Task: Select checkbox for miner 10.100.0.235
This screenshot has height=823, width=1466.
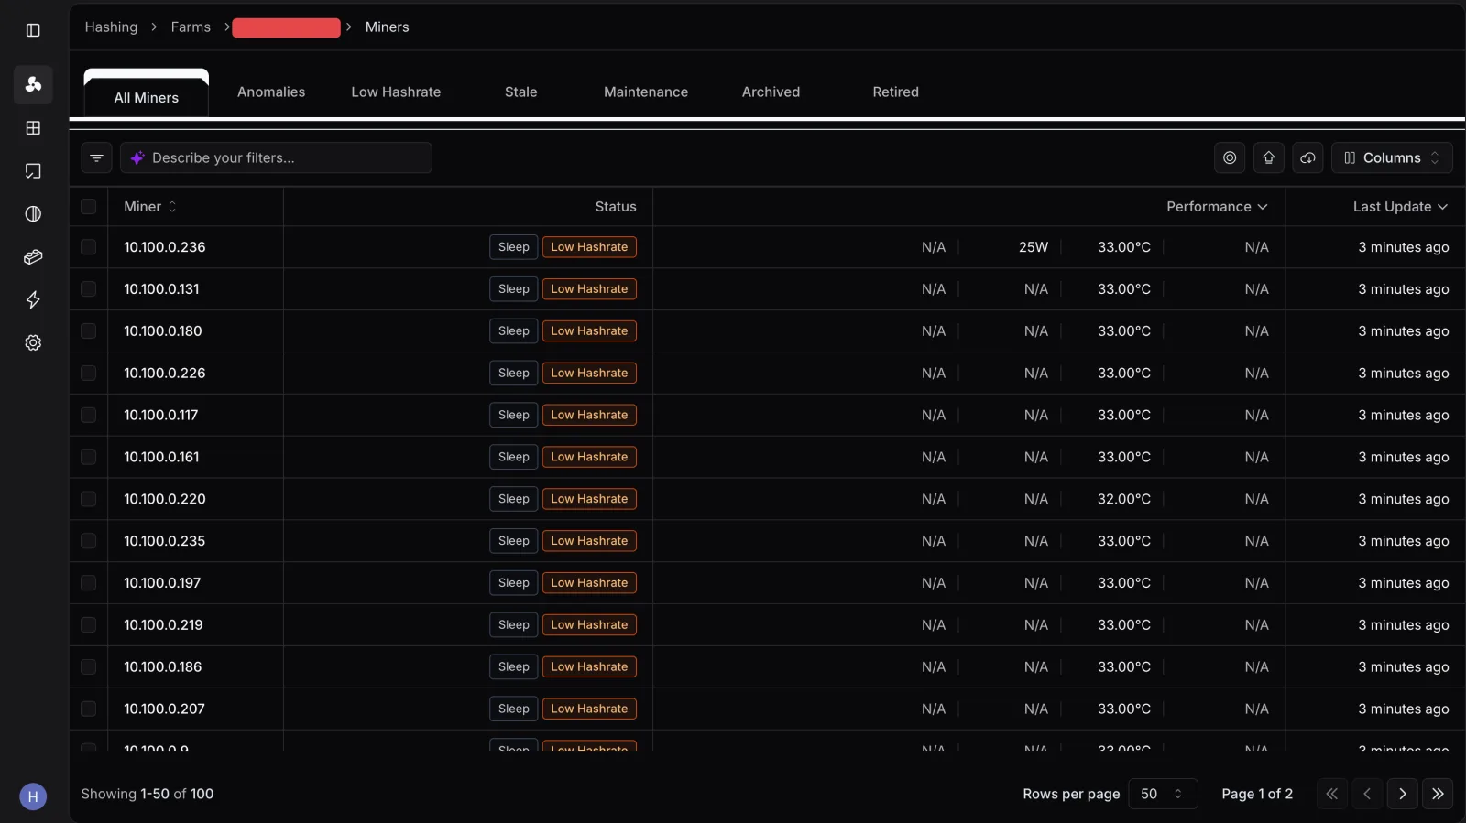Action: point(88,541)
